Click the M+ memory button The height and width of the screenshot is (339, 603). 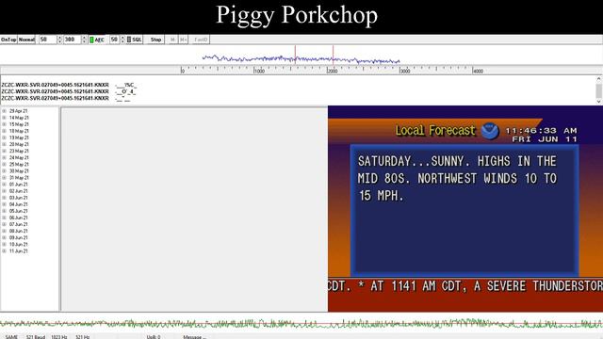(183, 40)
